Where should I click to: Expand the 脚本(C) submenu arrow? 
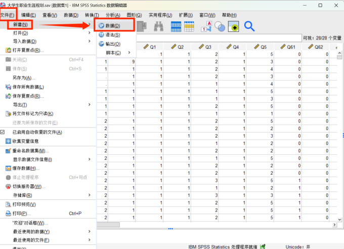129,53
